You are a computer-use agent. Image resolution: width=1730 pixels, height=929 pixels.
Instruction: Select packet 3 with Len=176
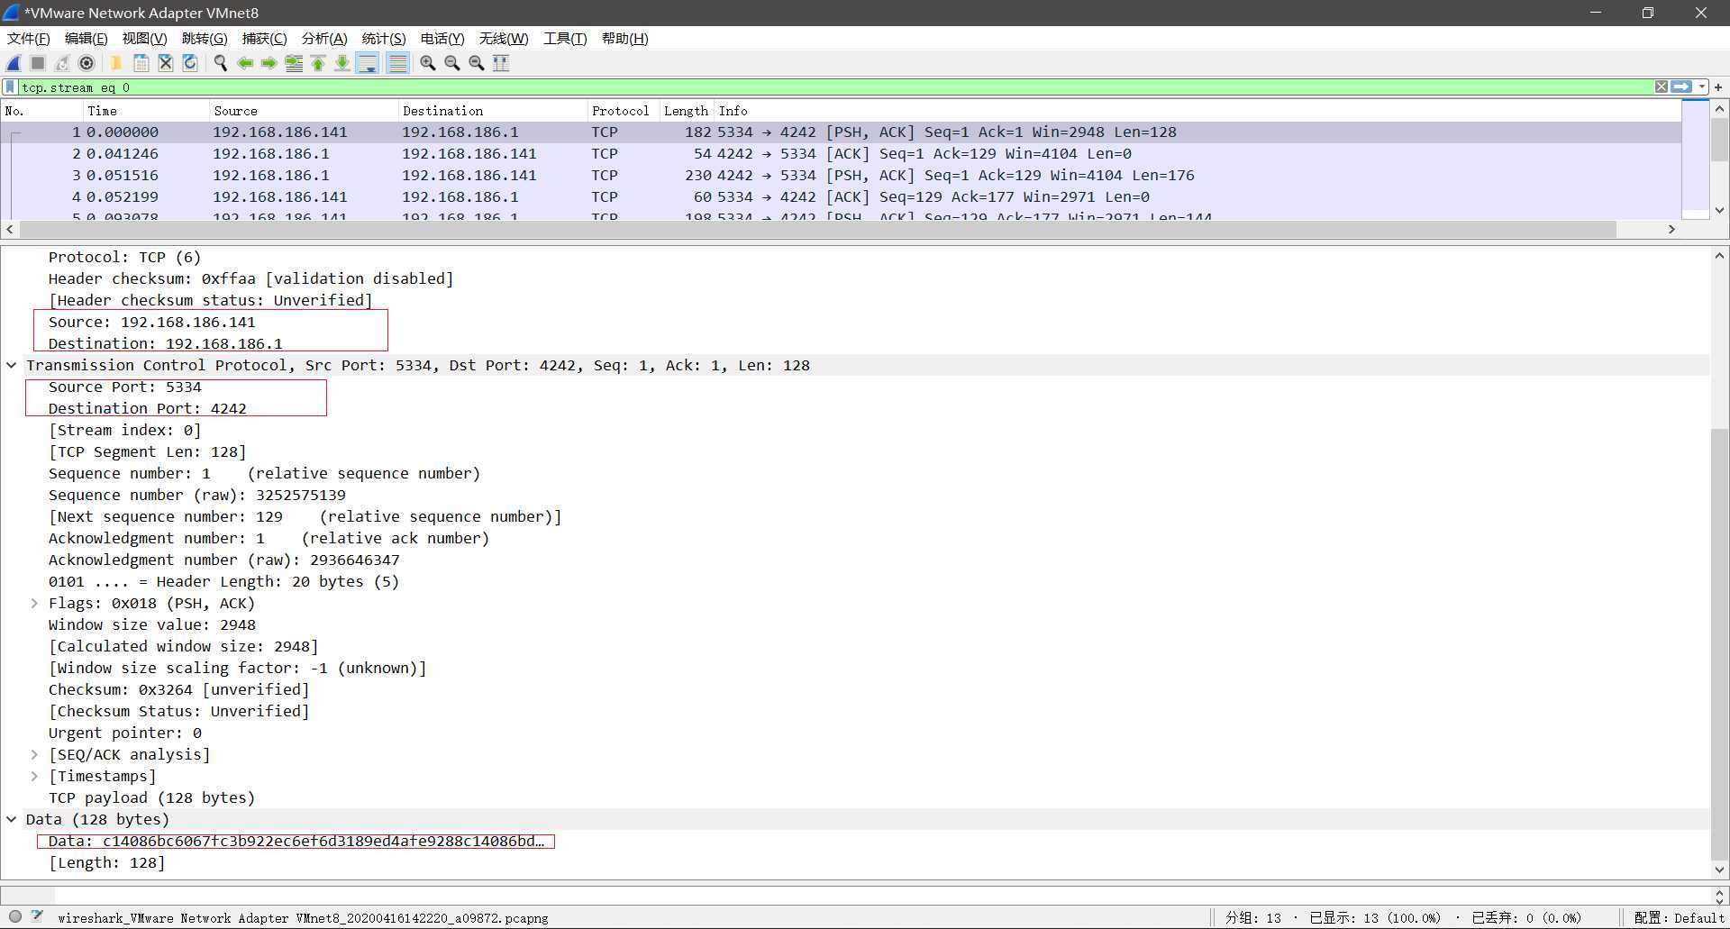point(842,175)
